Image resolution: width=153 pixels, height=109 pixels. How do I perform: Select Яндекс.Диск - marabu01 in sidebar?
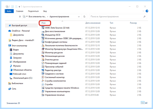pos(23,40)
